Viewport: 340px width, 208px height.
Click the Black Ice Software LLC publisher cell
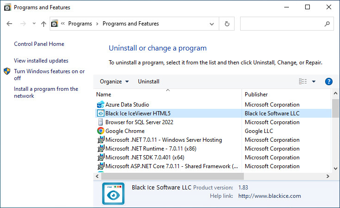point(272,113)
